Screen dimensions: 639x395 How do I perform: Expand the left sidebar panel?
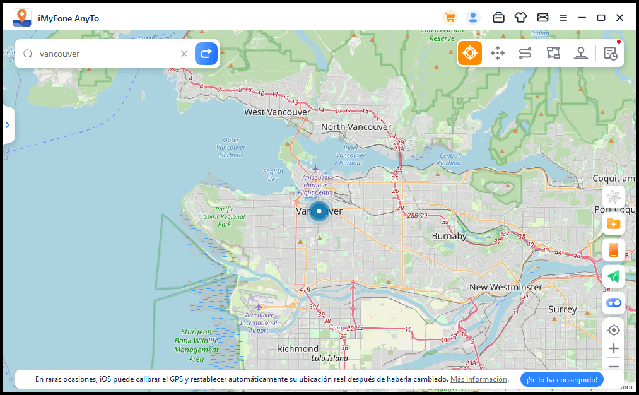tap(8, 125)
